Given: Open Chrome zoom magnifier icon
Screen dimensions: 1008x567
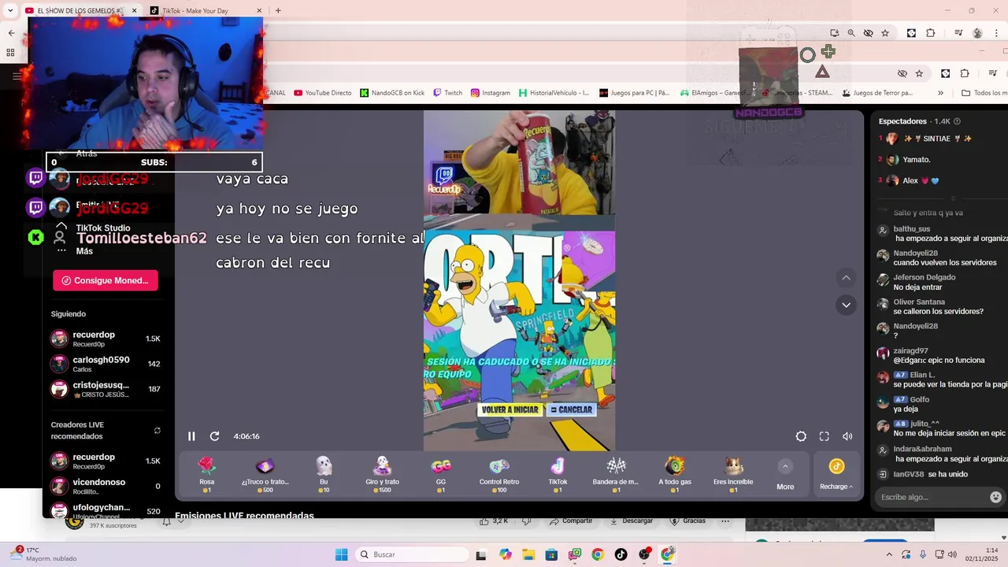Looking at the screenshot, I should pyautogui.click(x=851, y=33).
